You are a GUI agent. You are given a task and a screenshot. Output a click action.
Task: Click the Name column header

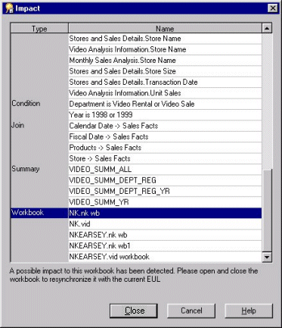tap(165, 28)
